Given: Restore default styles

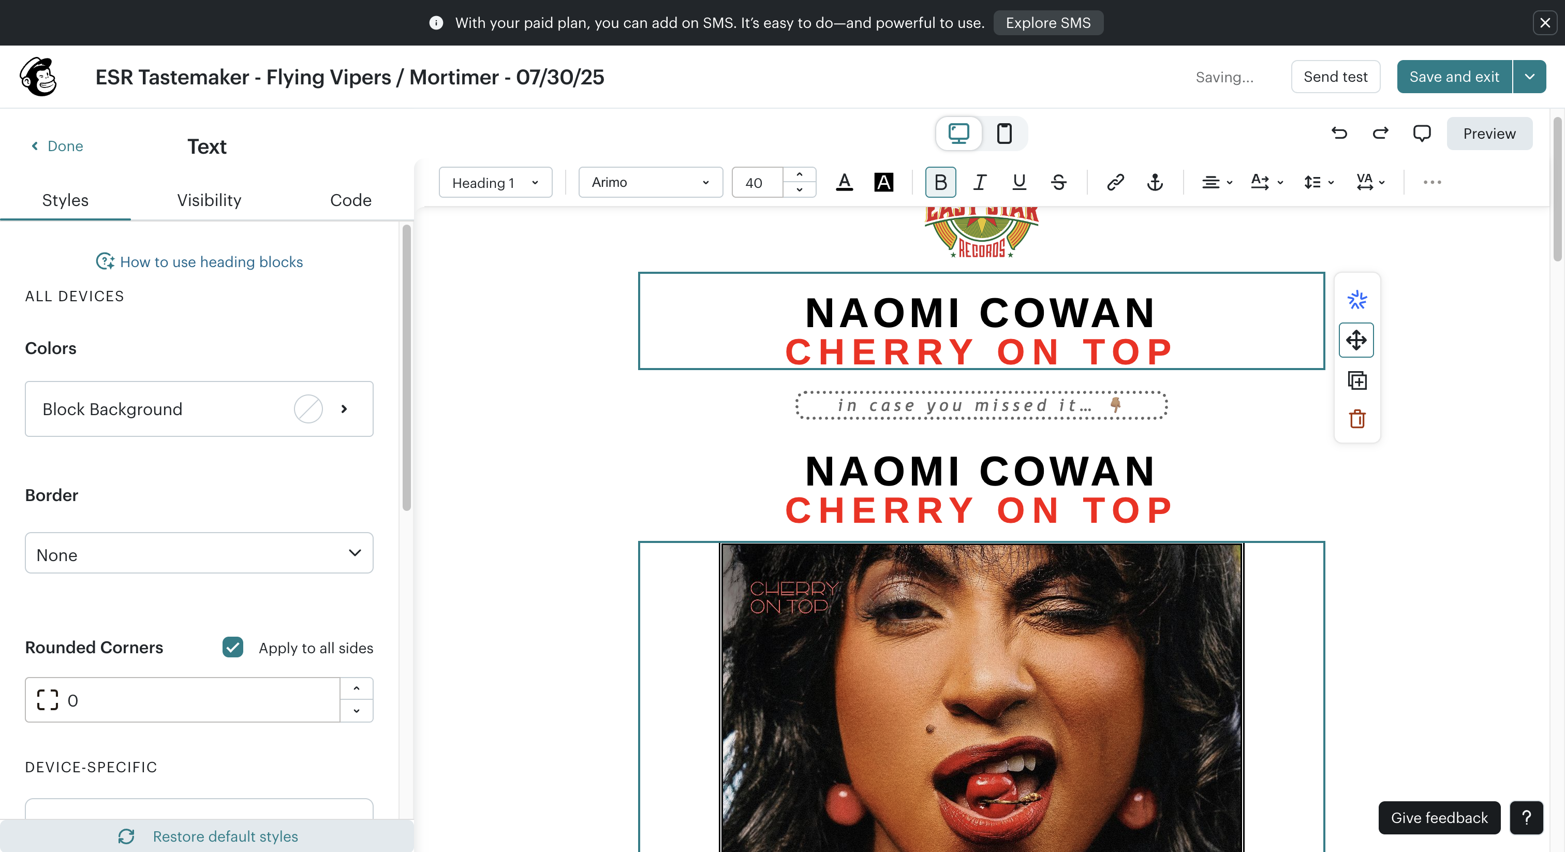Looking at the screenshot, I should coord(207,836).
